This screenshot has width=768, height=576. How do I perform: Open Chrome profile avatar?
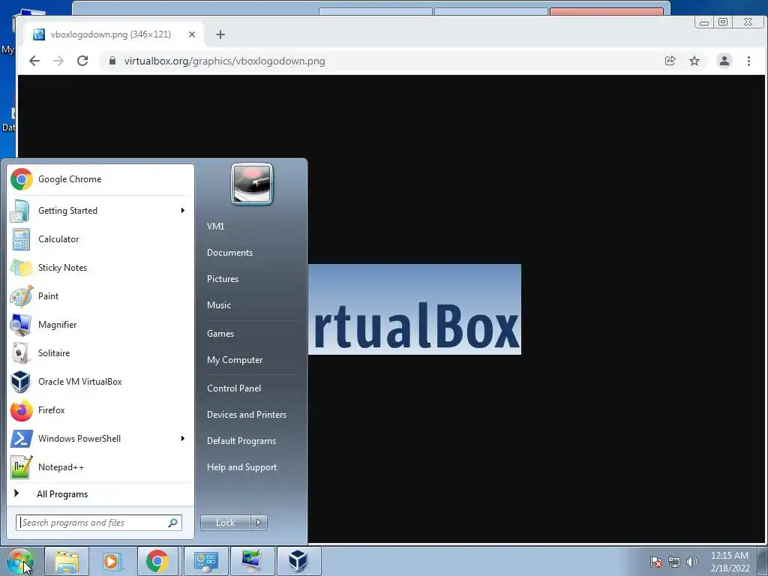tap(724, 61)
